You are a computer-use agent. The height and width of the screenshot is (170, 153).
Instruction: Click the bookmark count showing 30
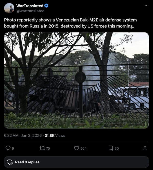[117, 148]
